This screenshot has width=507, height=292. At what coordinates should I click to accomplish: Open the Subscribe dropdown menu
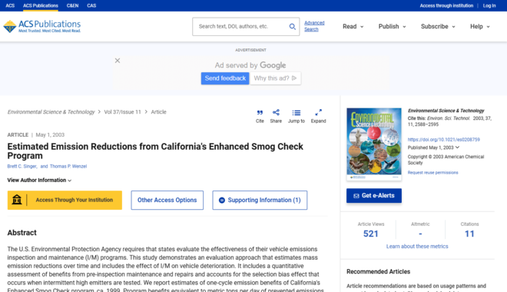(438, 27)
